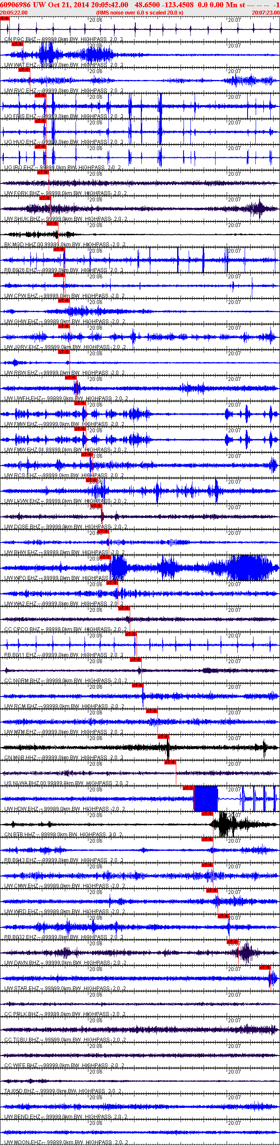
Task: Click the end time 20:07:23.00 label
Action: click(x=265, y=13)
